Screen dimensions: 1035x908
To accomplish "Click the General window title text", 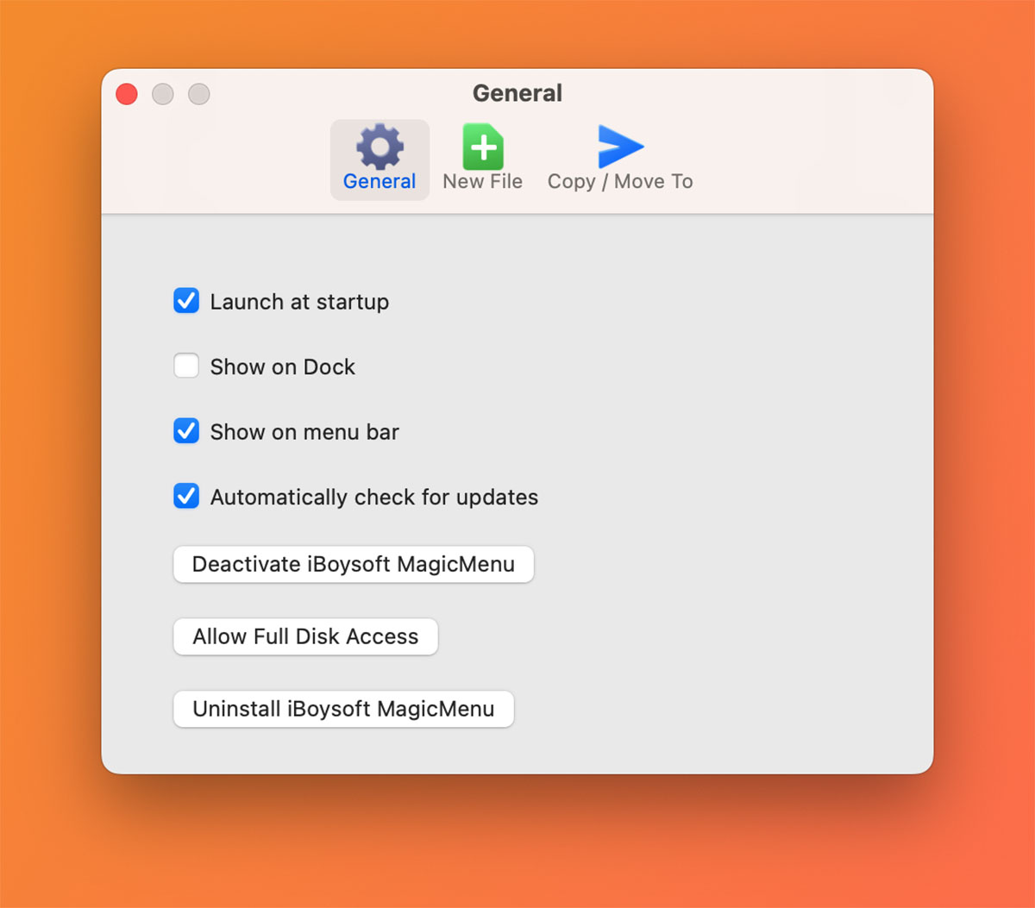I will tap(517, 93).
